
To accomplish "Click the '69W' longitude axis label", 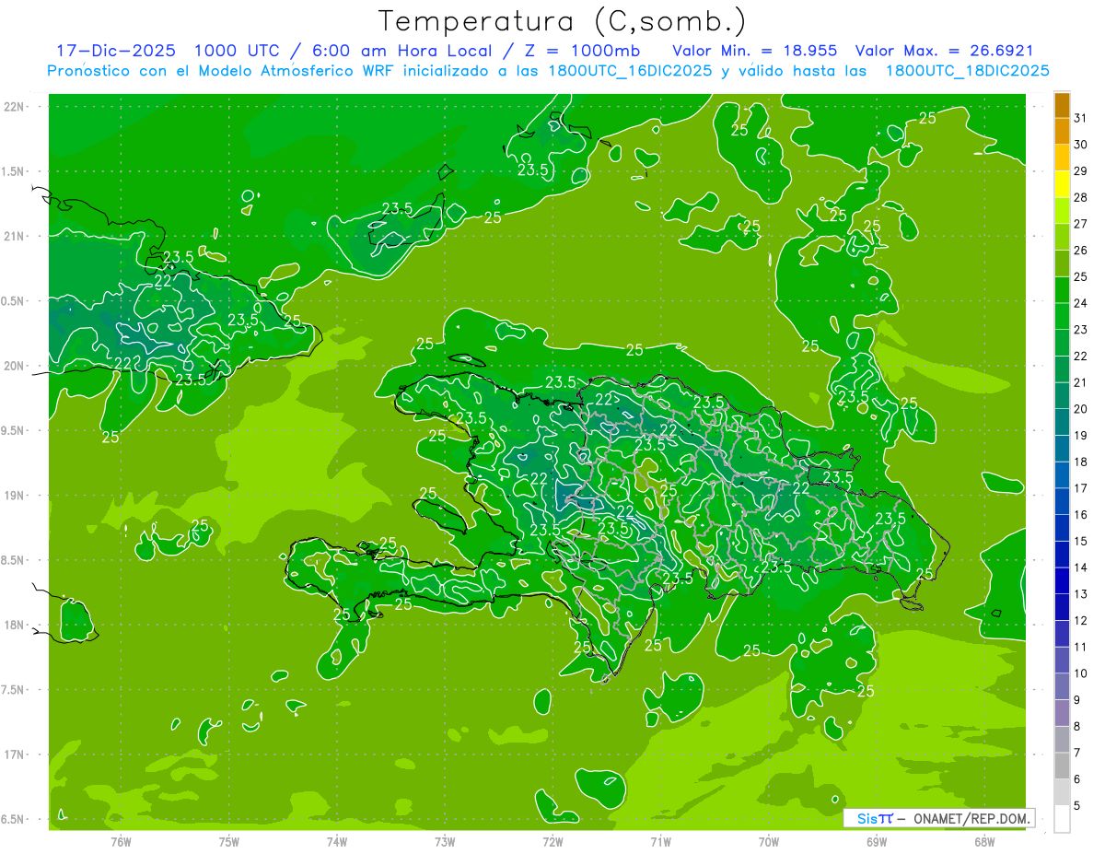I will point(876,841).
